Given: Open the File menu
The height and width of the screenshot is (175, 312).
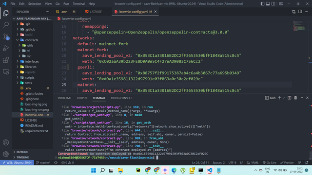Looking at the screenshot, I should tap(13, 4).
